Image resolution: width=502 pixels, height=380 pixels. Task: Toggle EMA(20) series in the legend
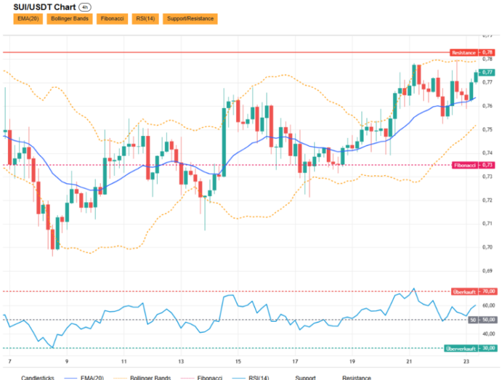tap(84, 377)
